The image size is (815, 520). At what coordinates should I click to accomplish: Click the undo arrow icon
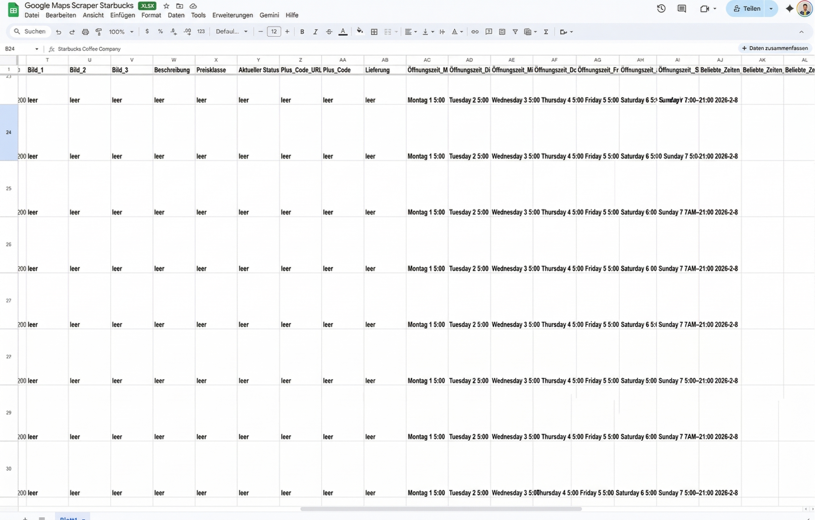point(59,32)
